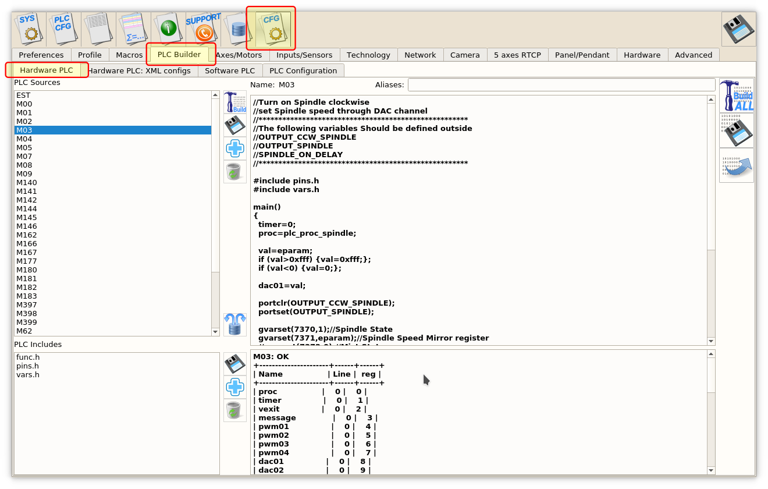Select M05 in PLC Sources list
This screenshot has width=768, height=489.
(24, 148)
